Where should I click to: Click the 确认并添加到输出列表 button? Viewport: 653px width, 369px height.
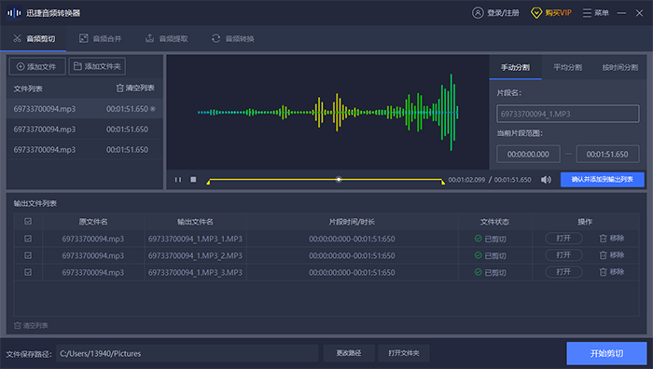pos(603,179)
